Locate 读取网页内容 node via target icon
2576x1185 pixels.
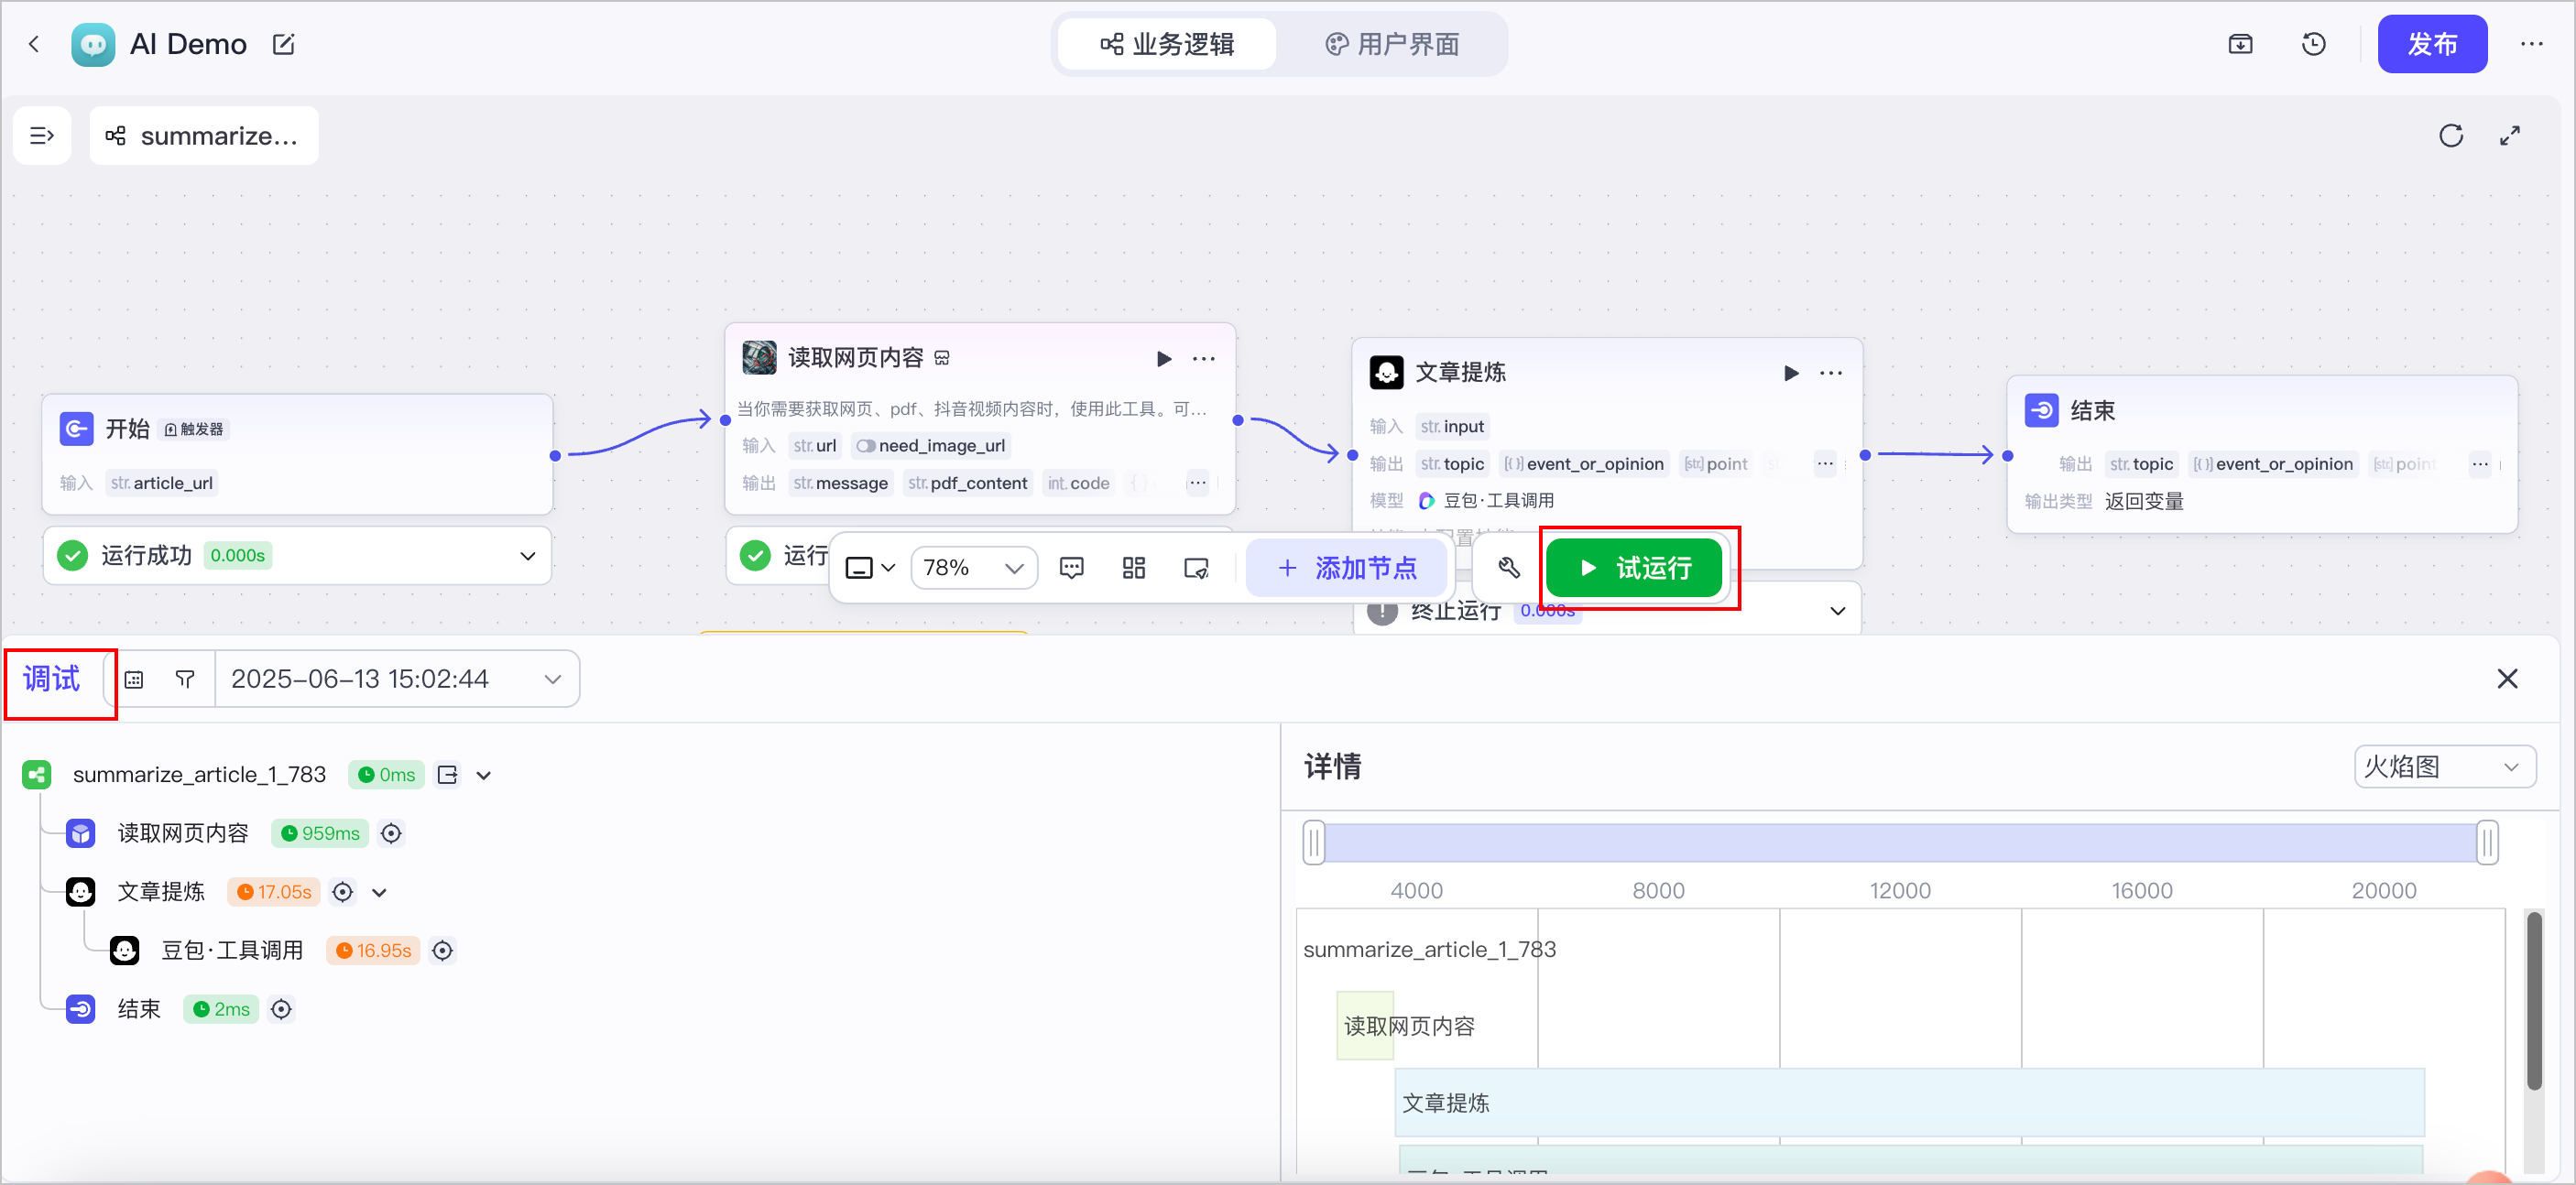tap(391, 833)
